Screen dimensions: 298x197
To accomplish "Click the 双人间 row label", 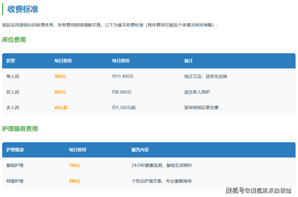I will pyautogui.click(x=12, y=92).
